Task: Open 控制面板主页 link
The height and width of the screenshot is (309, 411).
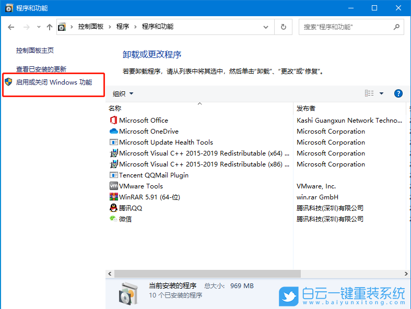Action: (x=35, y=50)
